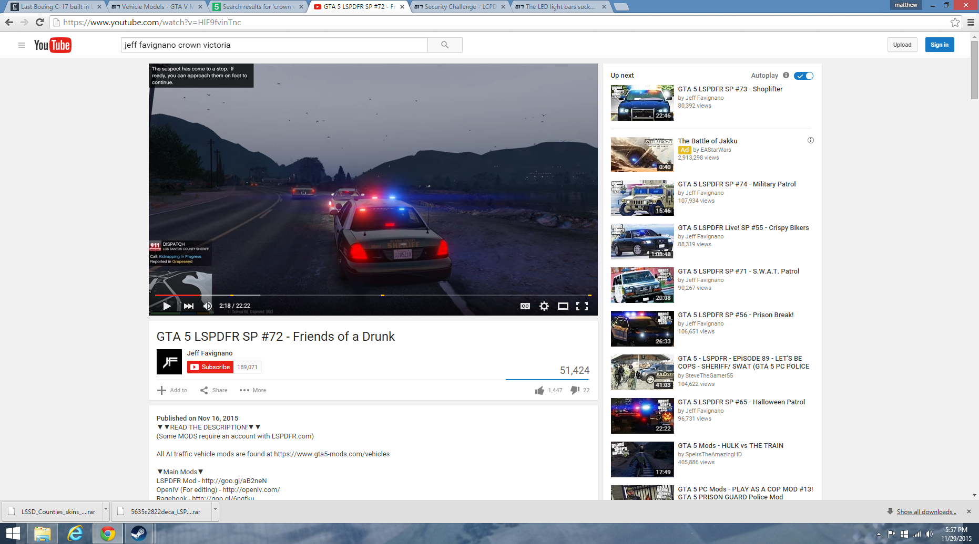Click the YouTube search magnifier button

pos(445,45)
